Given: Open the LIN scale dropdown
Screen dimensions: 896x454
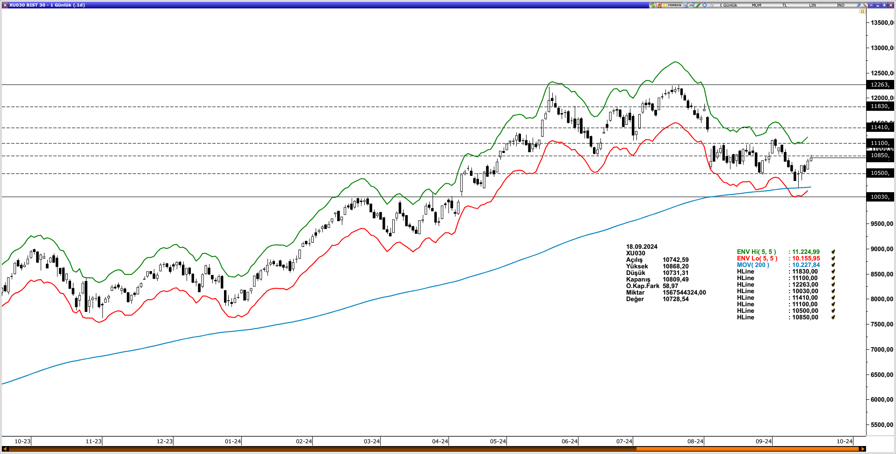Looking at the screenshot, I should pos(812,5).
